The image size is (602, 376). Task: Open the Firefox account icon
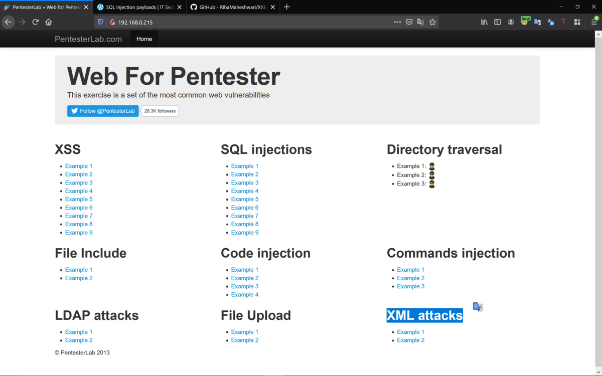click(x=511, y=22)
